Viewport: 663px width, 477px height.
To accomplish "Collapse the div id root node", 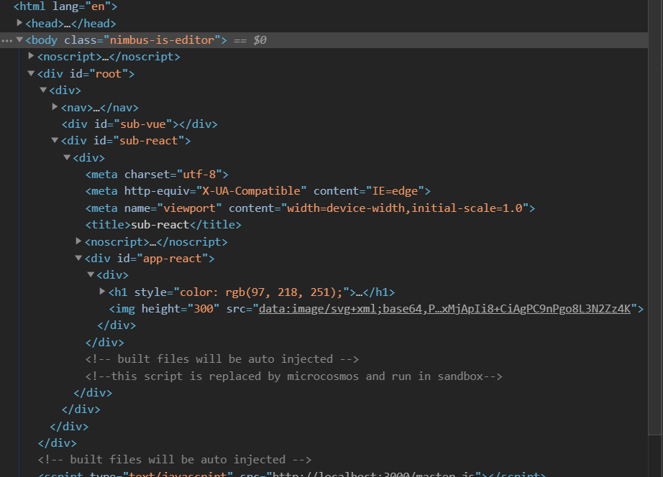I will click(x=31, y=73).
